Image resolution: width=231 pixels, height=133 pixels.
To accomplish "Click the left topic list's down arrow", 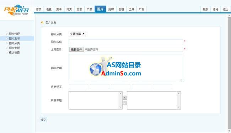I will coord(120,107).
